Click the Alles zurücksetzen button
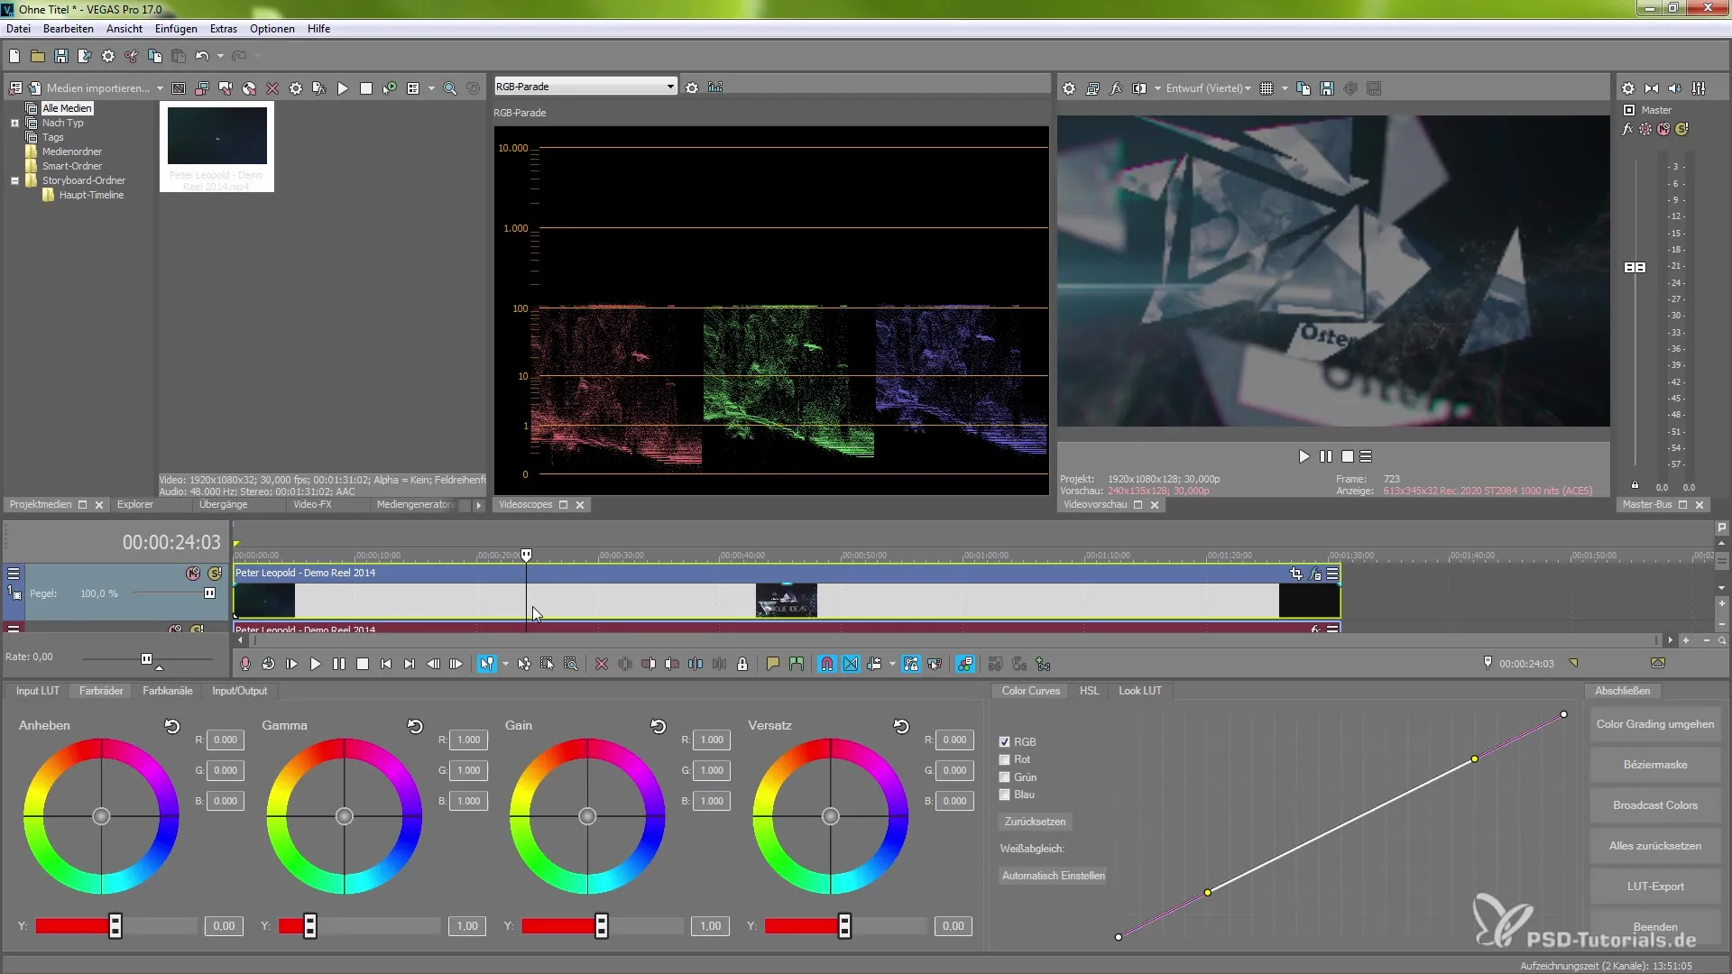The height and width of the screenshot is (974, 1732). pos(1655,846)
